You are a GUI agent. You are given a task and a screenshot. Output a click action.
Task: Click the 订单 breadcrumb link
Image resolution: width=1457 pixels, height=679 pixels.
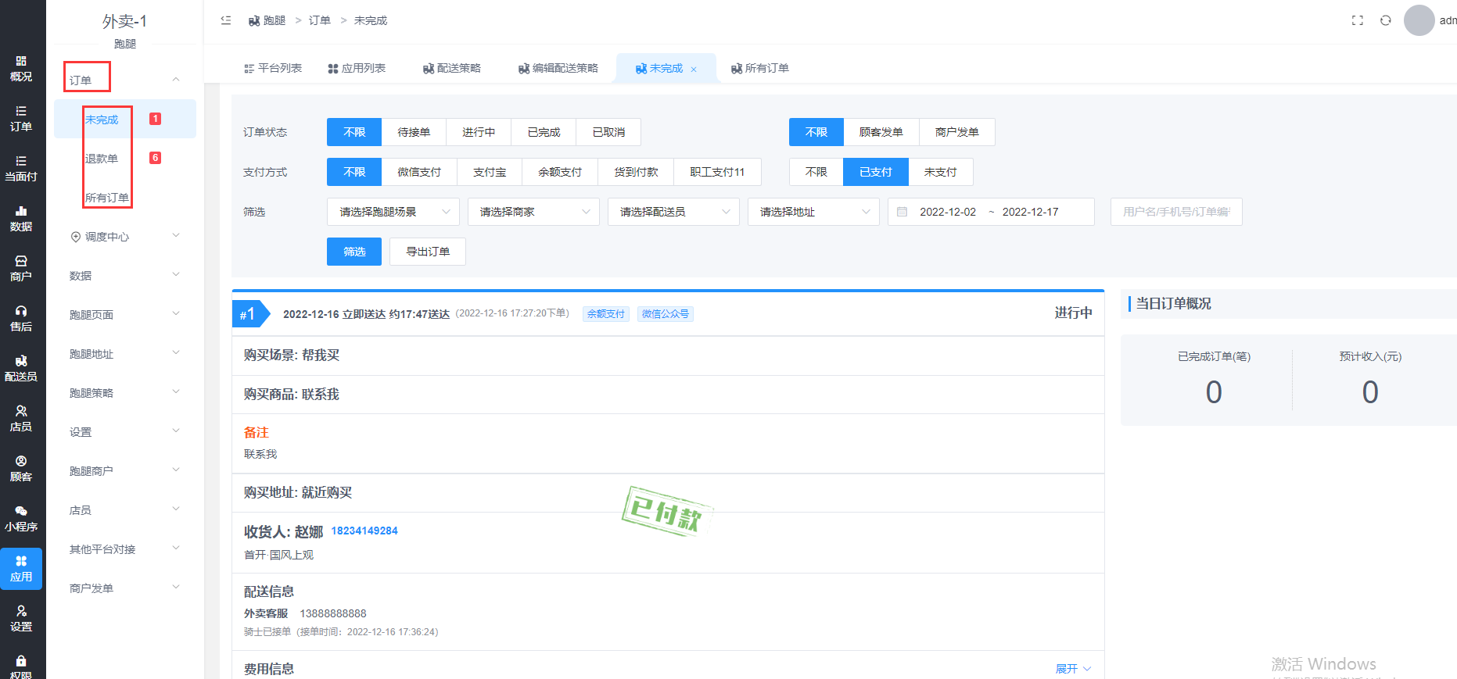pyautogui.click(x=319, y=20)
